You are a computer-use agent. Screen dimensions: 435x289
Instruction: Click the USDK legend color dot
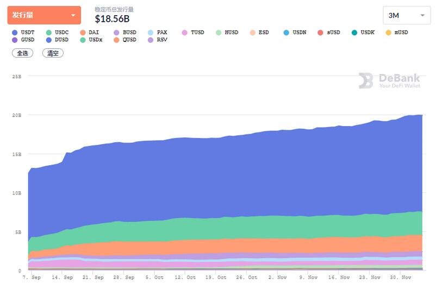[355, 33]
